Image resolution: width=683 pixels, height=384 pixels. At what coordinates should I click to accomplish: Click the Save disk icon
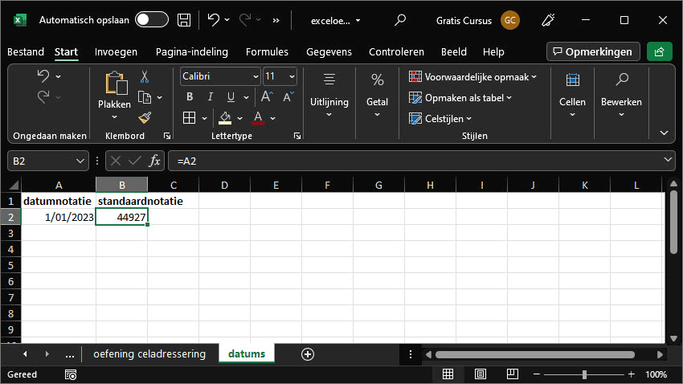[184, 20]
